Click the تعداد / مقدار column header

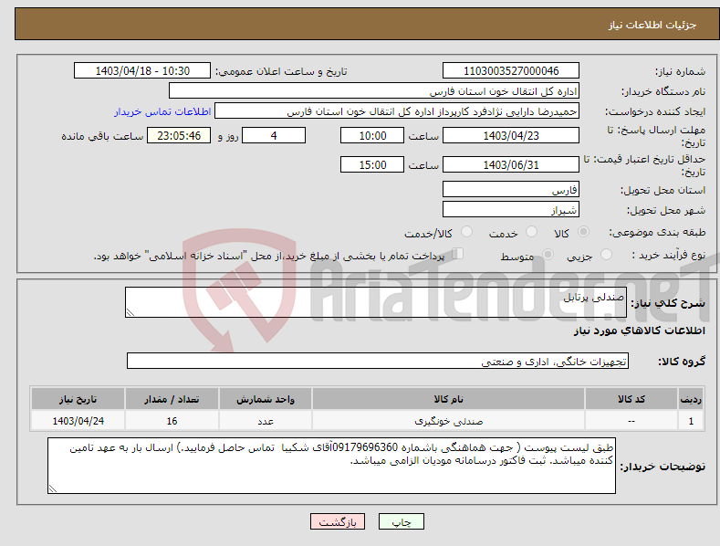[172, 399]
